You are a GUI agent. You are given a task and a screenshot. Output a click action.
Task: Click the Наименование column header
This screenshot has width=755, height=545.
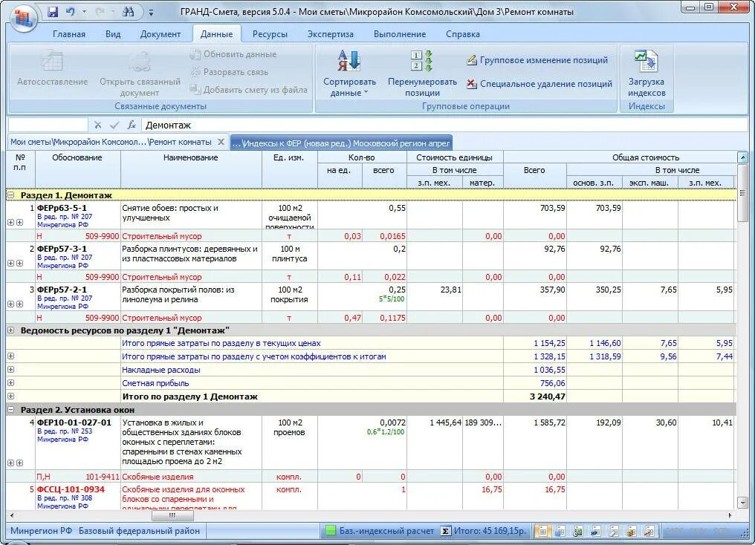(x=191, y=169)
